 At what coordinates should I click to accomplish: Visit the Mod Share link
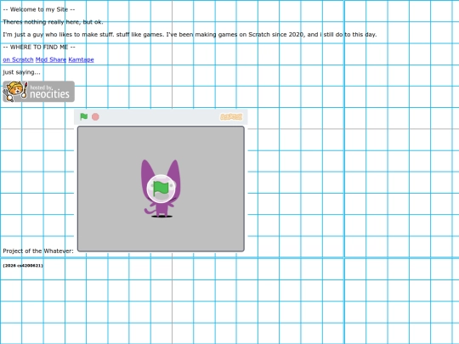click(x=51, y=59)
